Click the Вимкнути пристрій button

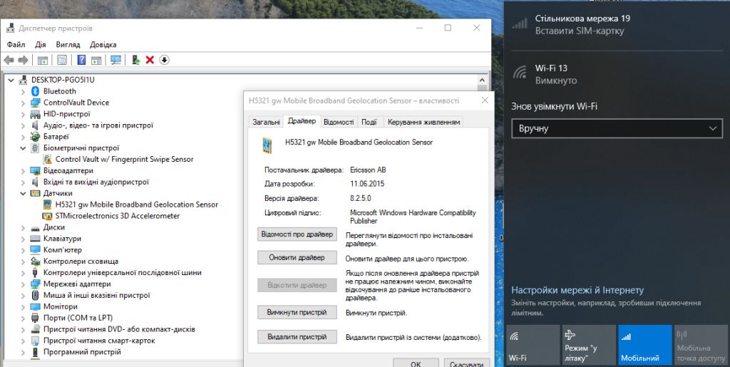(297, 313)
